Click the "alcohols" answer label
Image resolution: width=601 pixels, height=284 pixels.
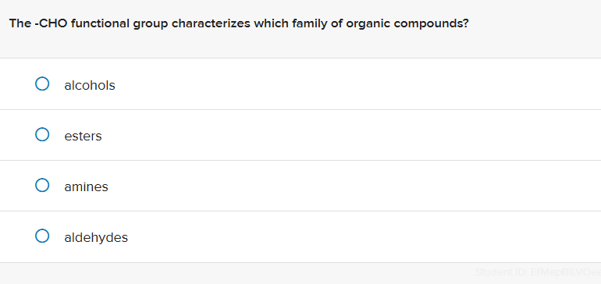90,85
